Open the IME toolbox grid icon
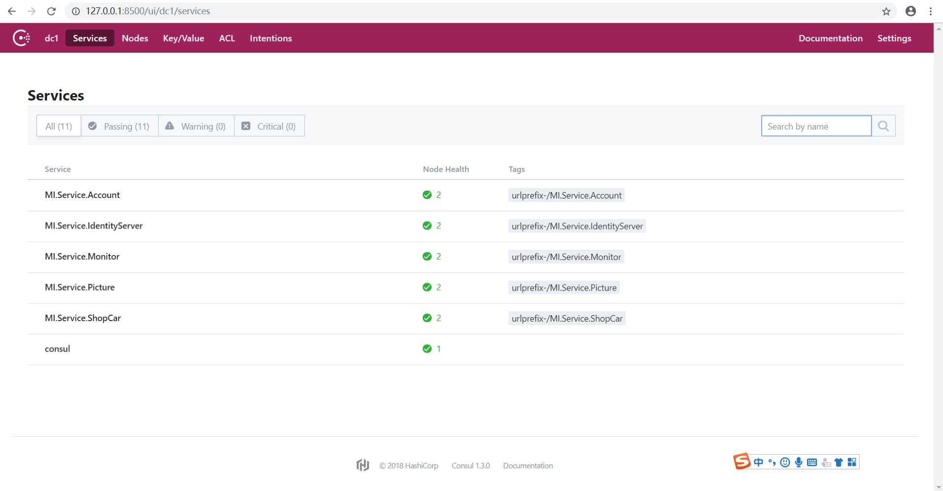 tap(852, 462)
